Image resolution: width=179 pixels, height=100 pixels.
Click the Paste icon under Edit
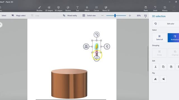171,67
